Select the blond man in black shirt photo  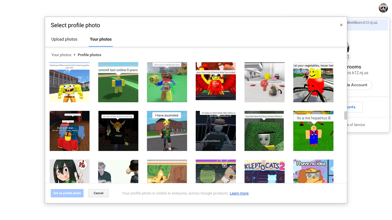click(118, 171)
